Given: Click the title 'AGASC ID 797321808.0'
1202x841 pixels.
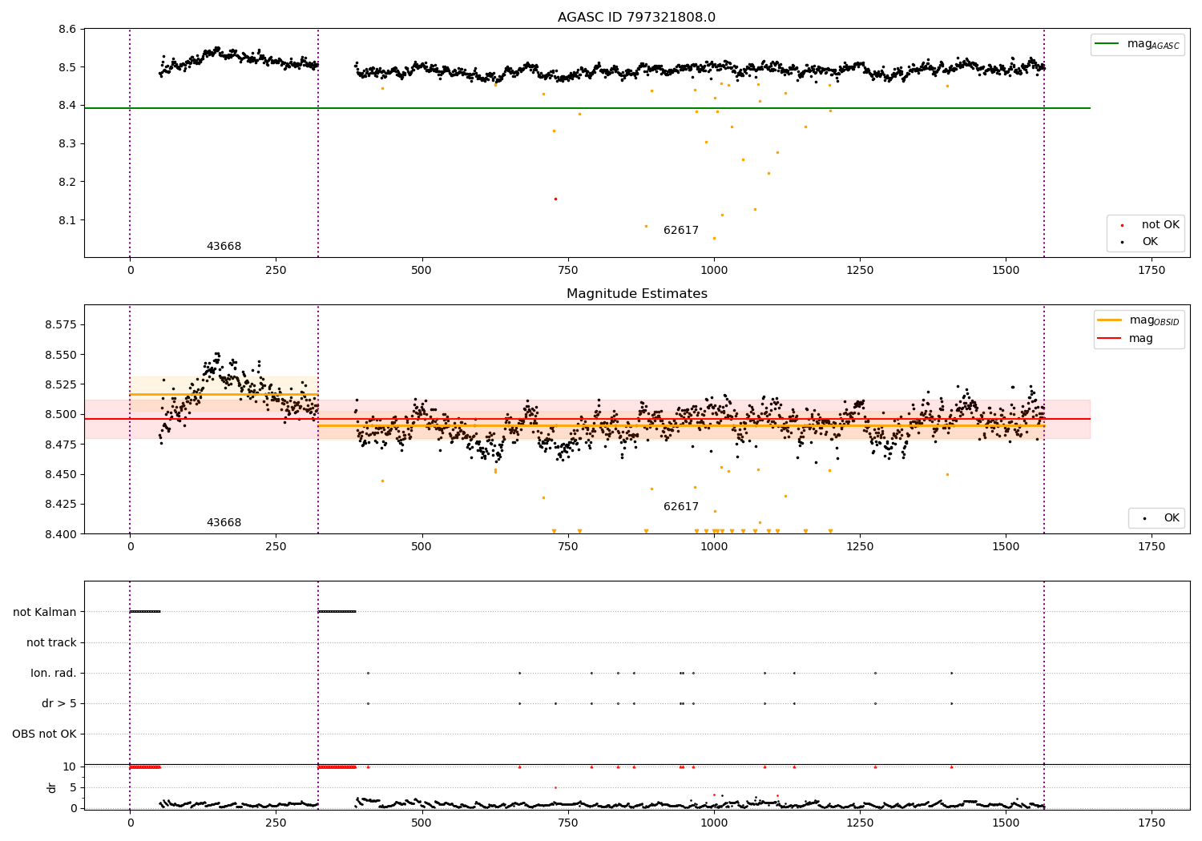Looking at the screenshot, I should coord(636,18).
